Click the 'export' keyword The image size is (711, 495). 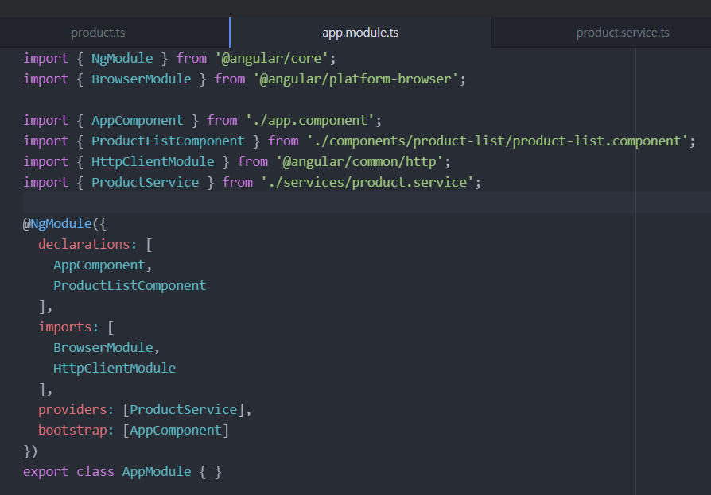(45, 472)
